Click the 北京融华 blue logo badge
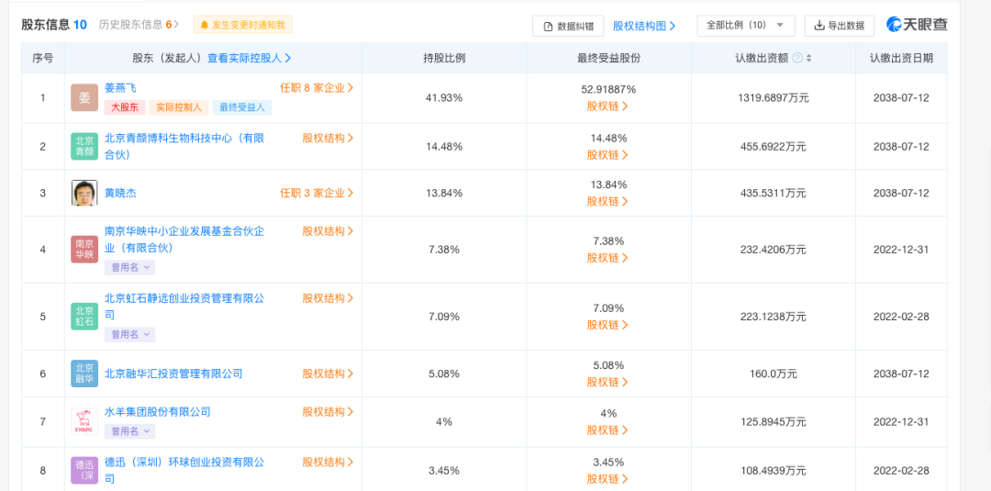 [x=84, y=374]
